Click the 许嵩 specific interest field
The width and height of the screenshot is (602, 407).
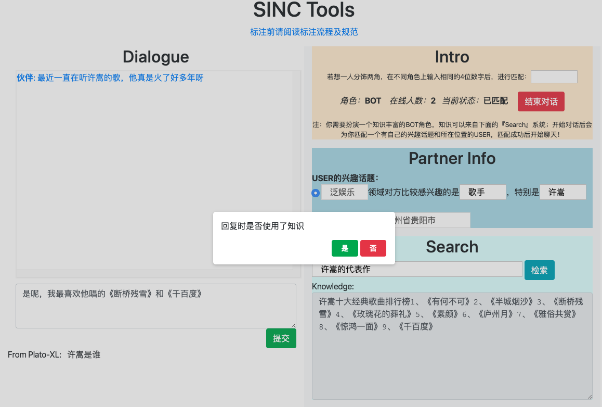(x=562, y=192)
